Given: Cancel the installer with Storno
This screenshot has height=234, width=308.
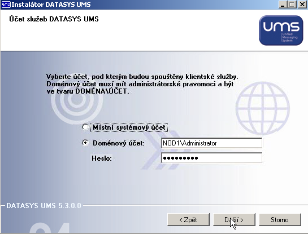Looking at the screenshot, I should 280,220.
